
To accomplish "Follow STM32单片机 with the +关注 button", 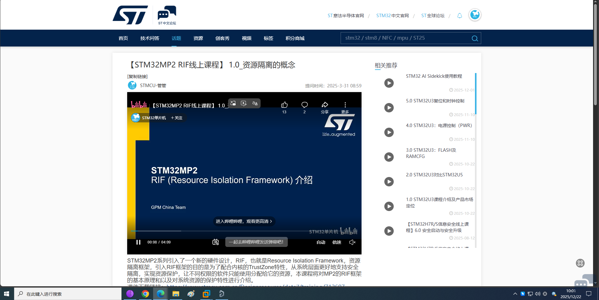I will point(177,118).
